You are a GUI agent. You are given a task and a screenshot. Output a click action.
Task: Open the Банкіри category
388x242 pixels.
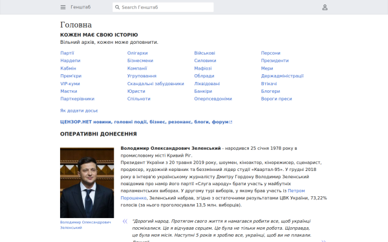(x=203, y=91)
